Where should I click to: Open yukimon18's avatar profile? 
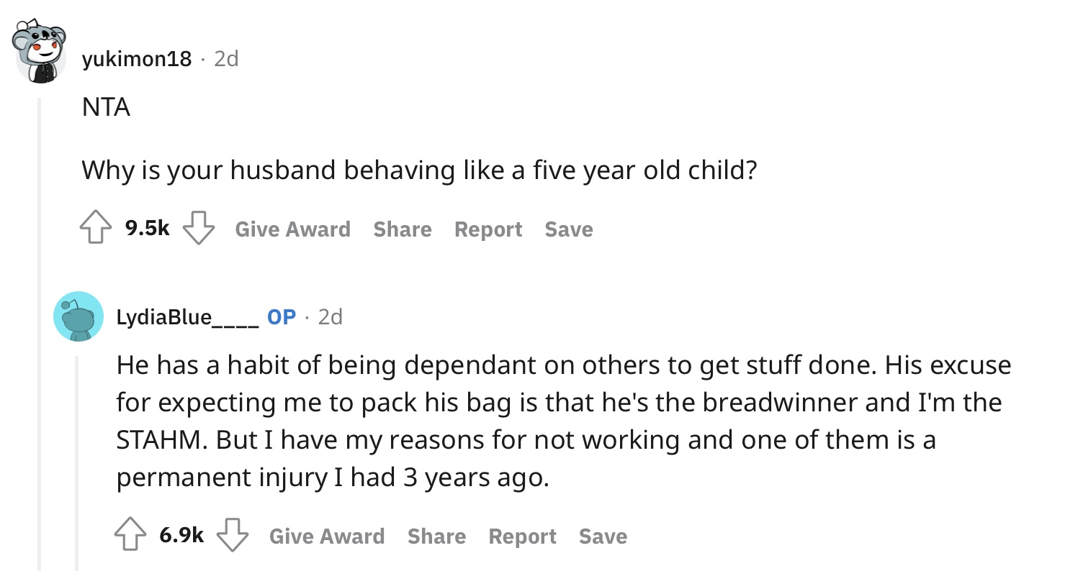point(41,52)
